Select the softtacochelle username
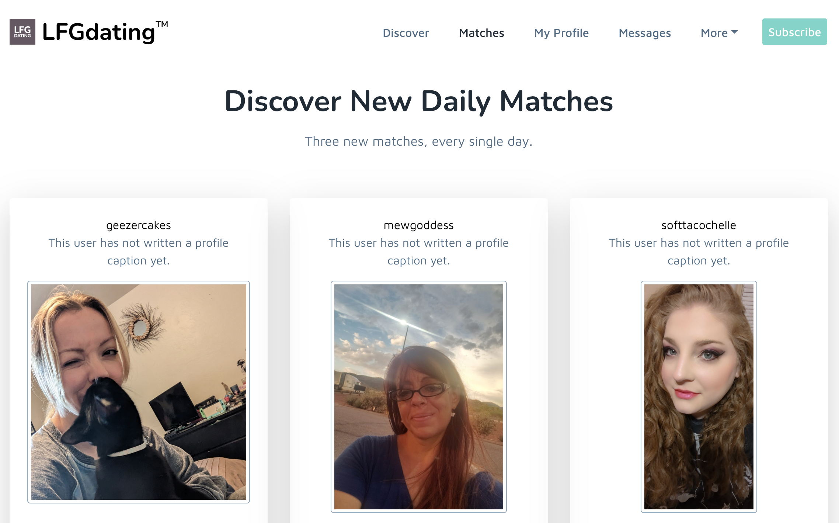This screenshot has width=839, height=523. (x=699, y=225)
